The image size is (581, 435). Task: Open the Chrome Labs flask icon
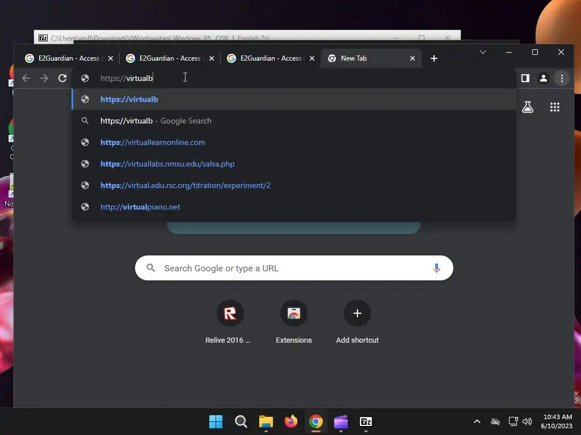[x=528, y=107]
